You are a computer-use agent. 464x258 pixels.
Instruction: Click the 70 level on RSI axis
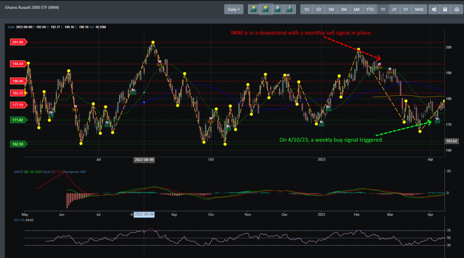point(449,231)
